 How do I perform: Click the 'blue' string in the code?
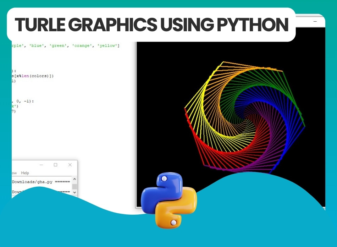click(37, 45)
